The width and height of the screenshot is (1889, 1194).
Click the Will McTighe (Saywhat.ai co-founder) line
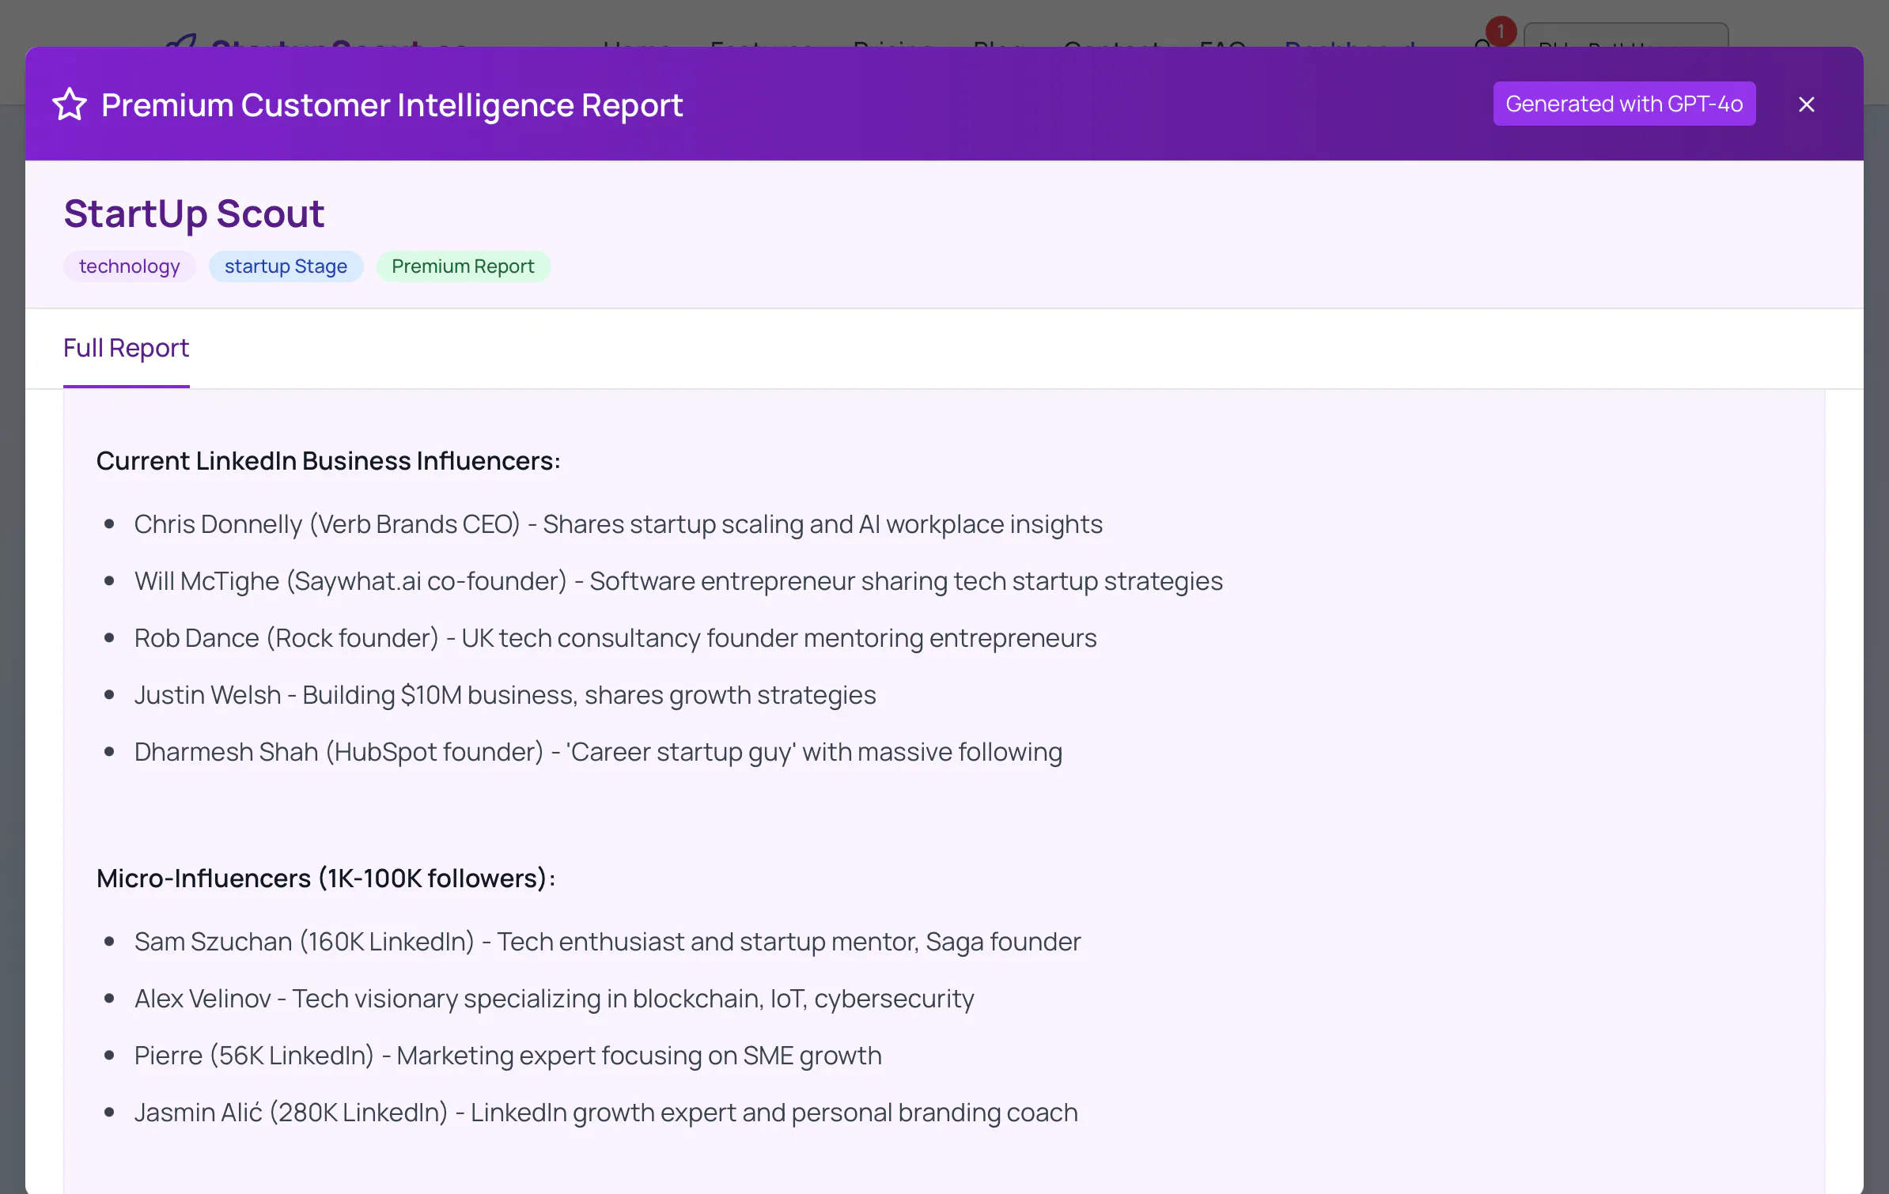coord(678,580)
